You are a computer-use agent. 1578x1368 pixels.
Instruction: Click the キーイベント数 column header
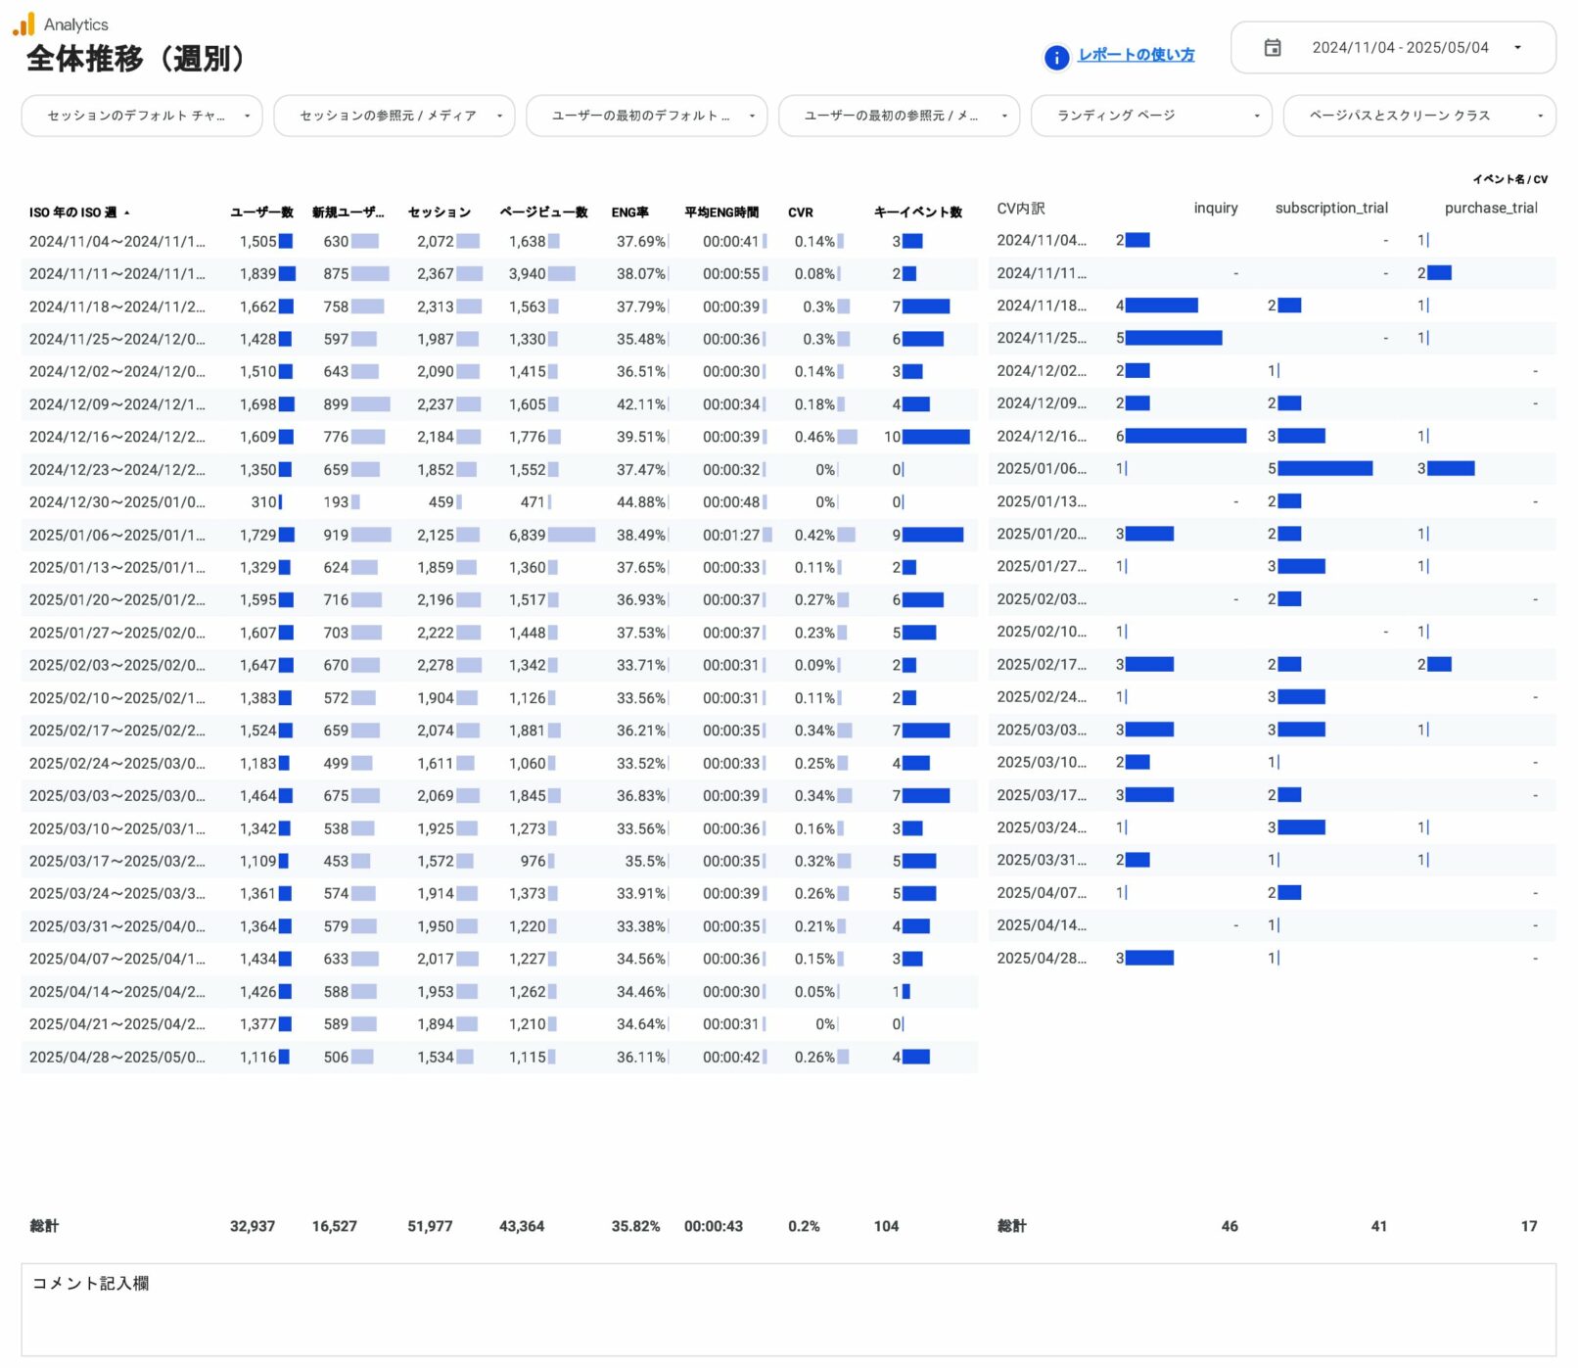tap(917, 212)
